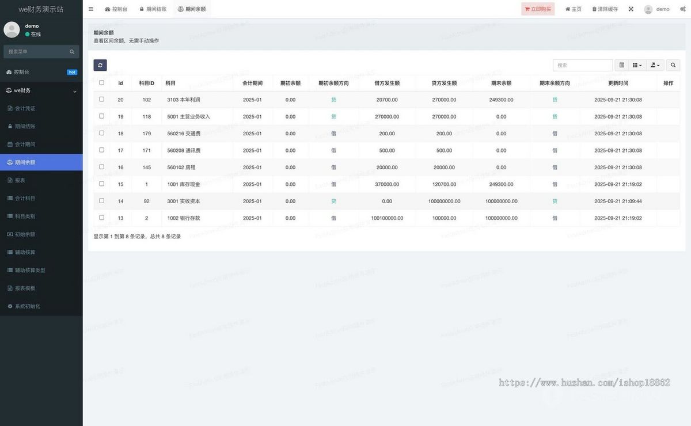
Task: Open the advanced search magnifier button
Action: (x=673, y=65)
